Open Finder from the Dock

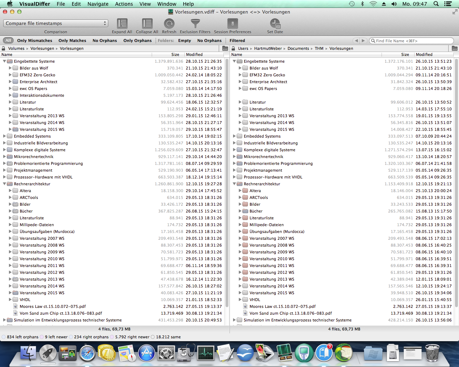[x=28, y=353]
